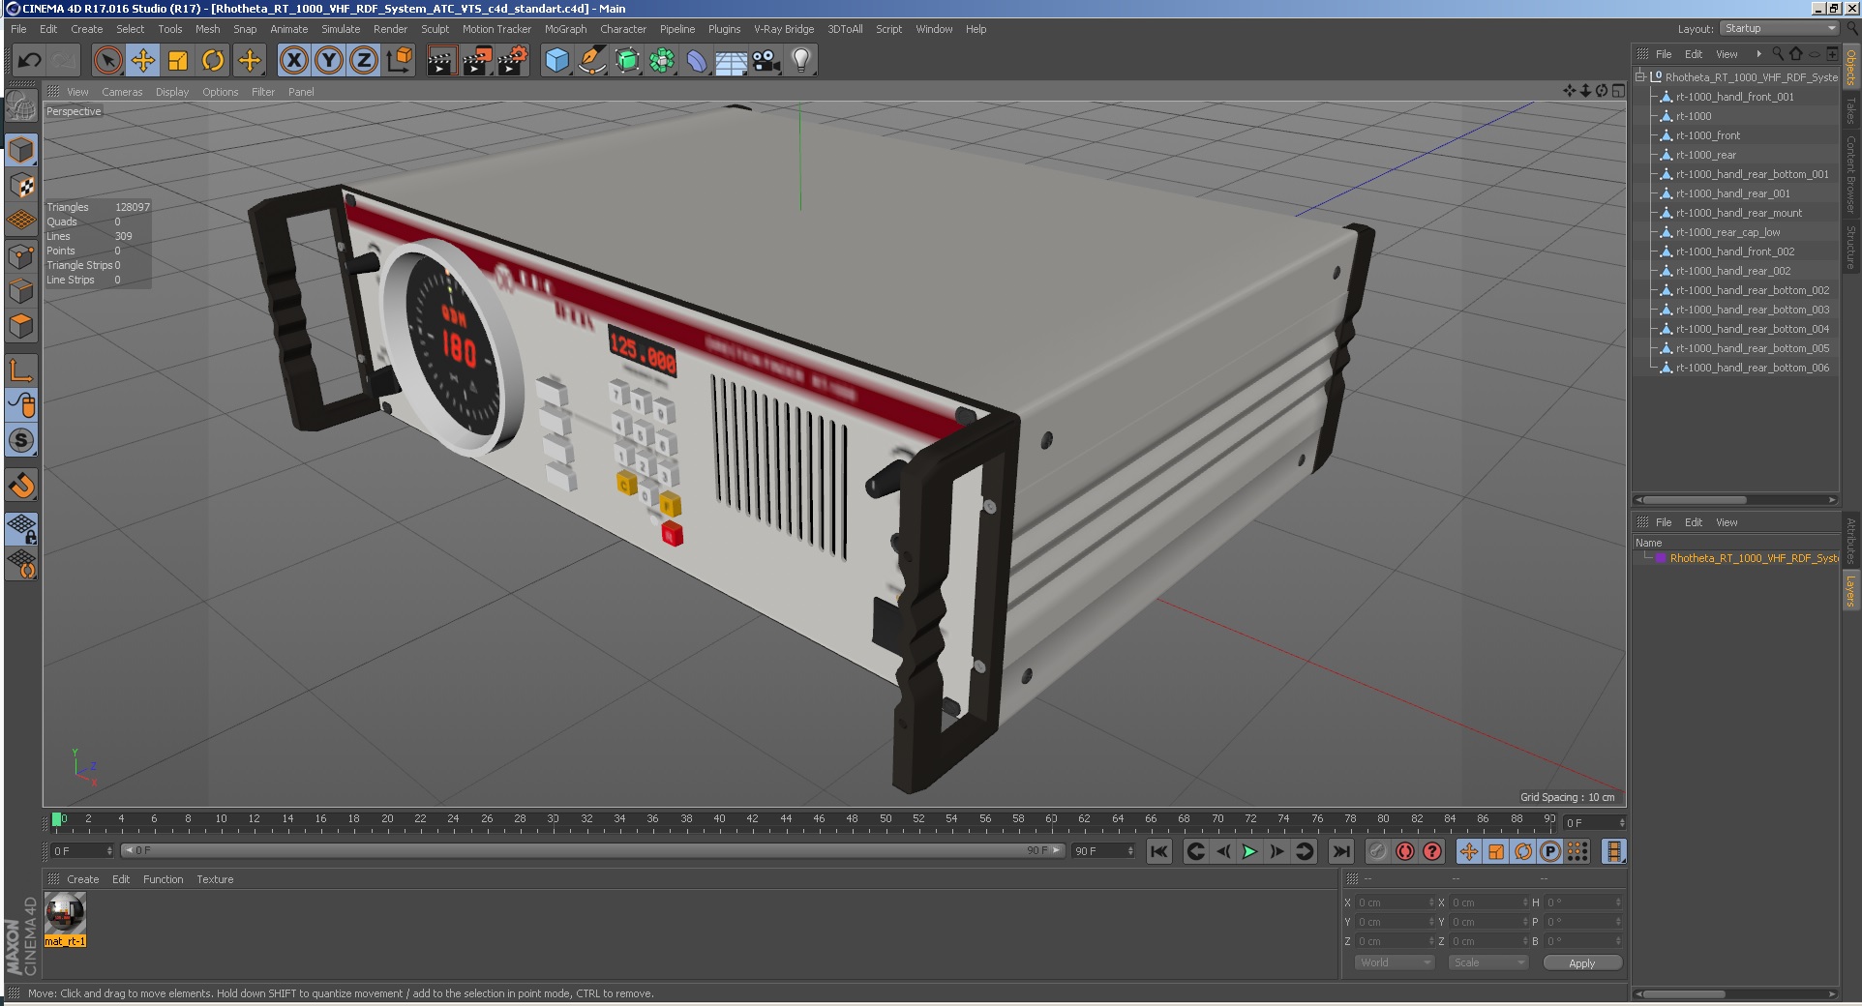Enable Edges mode
The image size is (1862, 1006).
point(21,291)
